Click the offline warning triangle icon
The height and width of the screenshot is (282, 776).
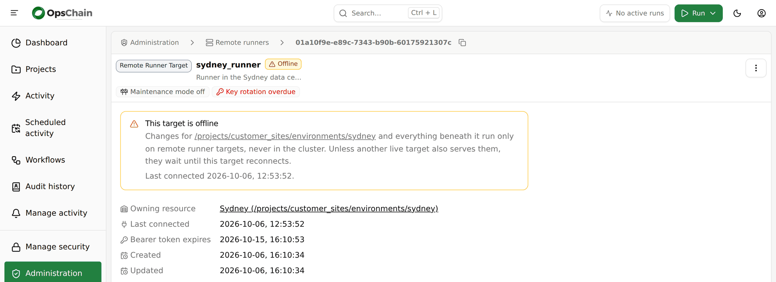click(x=134, y=124)
